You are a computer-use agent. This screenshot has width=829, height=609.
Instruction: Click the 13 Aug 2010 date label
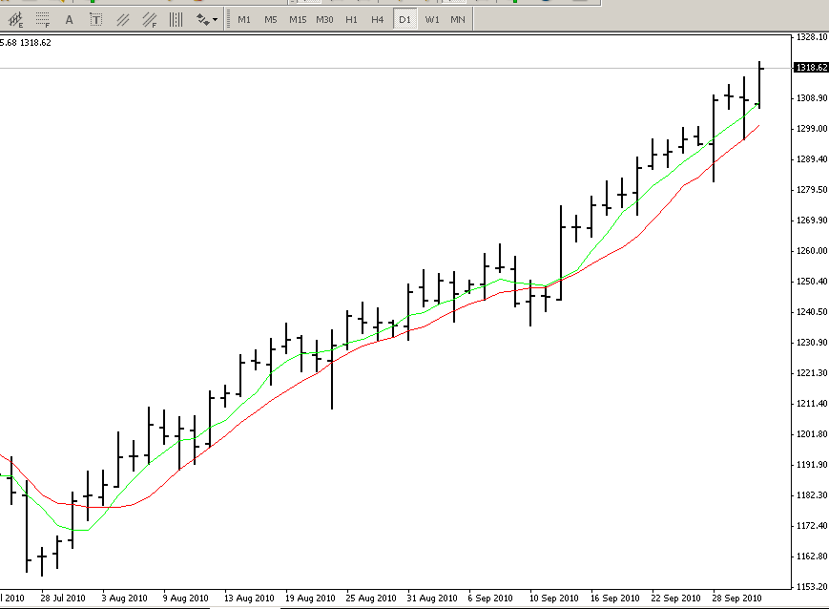tap(249, 598)
